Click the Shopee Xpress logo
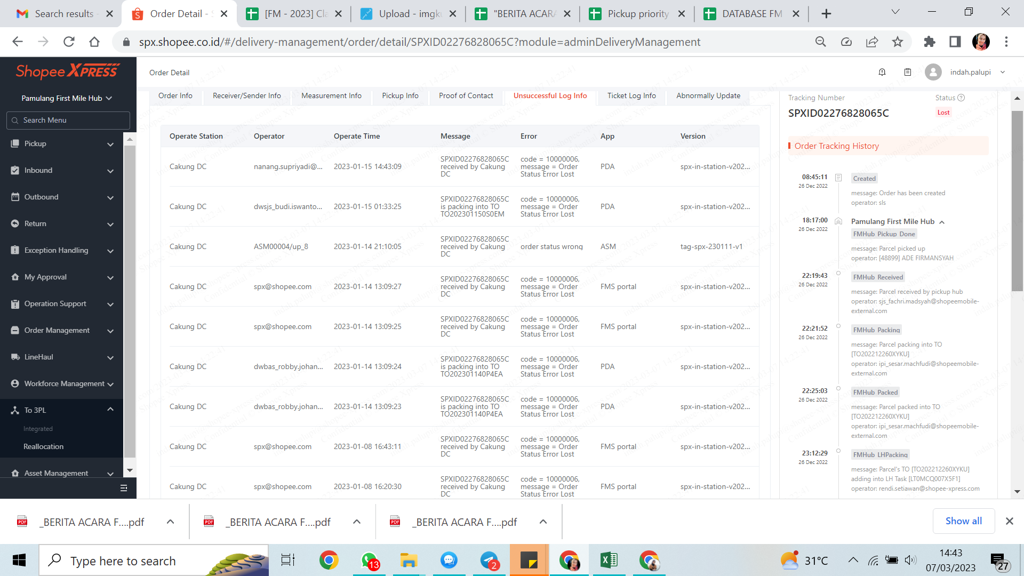The width and height of the screenshot is (1024, 576). coord(67,71)
